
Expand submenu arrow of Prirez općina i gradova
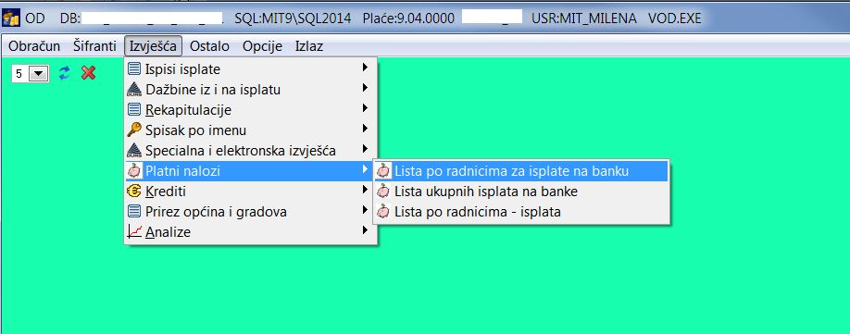tap(366, 210)
